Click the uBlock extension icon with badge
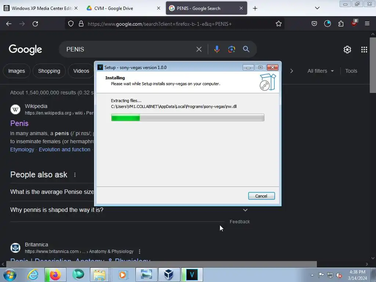This screenshot has height=282, width=376. coord(354,23)
